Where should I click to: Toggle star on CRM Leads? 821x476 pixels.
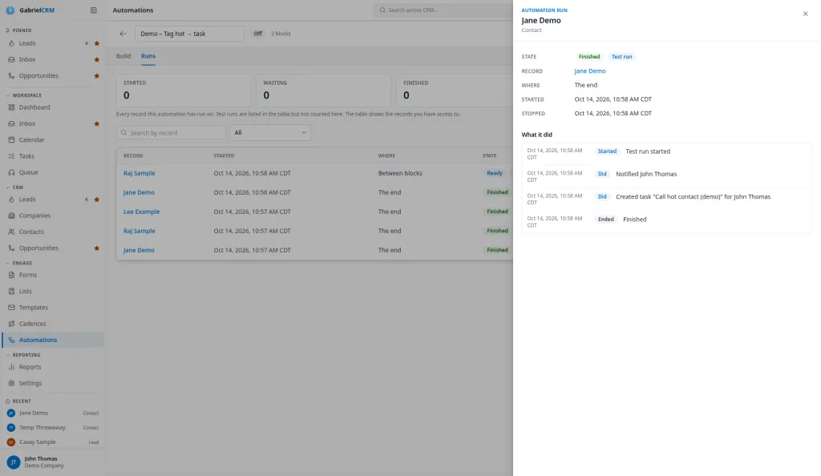(x=96, y=200)
